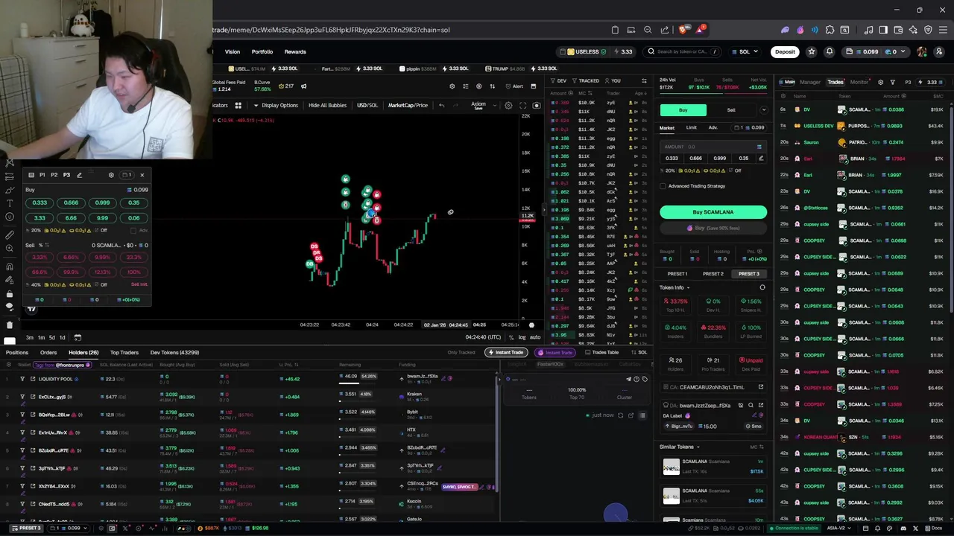Click the favorites star in top bar
The width and height of the screenshot is (954, 536).
811,51
